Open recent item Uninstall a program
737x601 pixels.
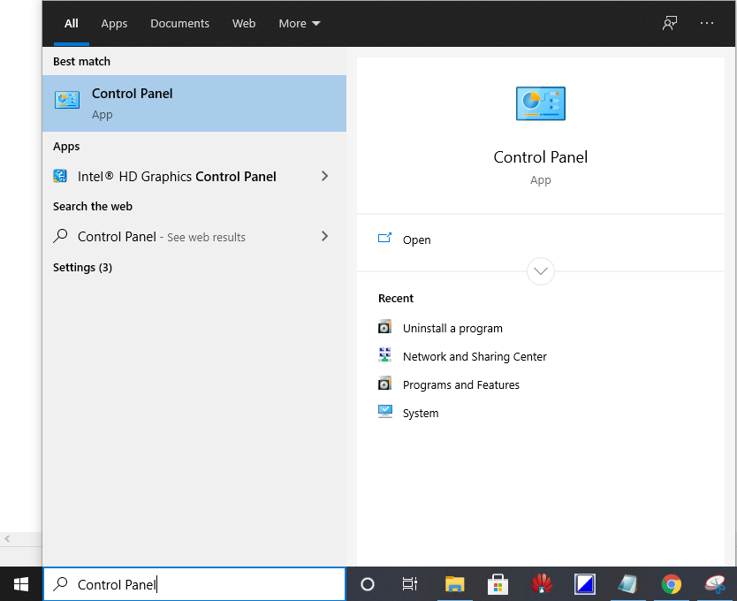point(452,328)
